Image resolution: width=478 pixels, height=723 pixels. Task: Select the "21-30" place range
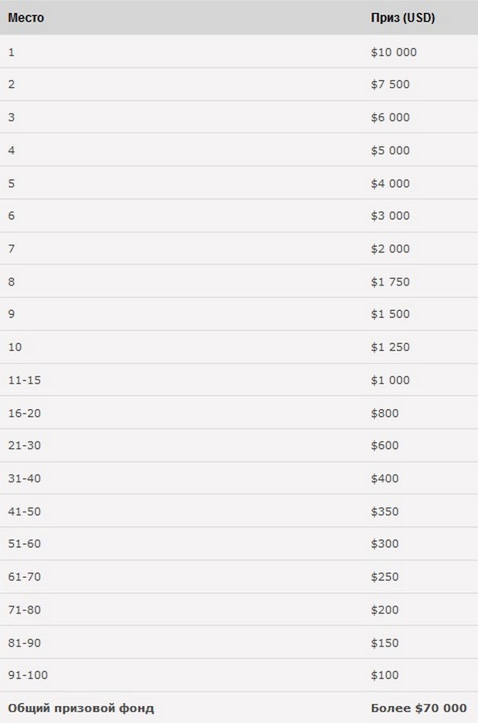(25, 445)
